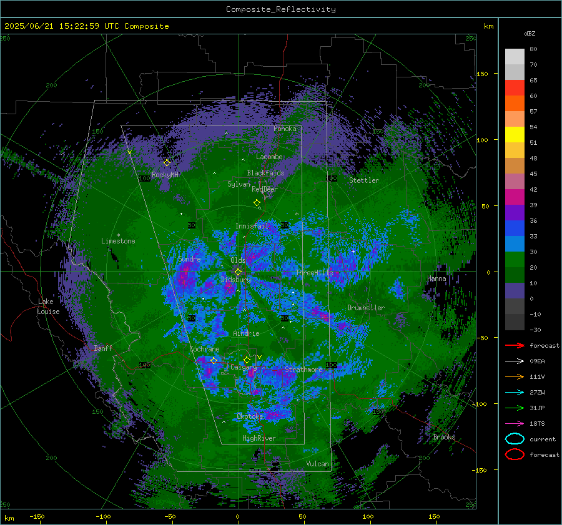Image resolution: width=562 pixels, height=525 pixels.
Task: Click the cyan 27ZW arrow in legend
Action: (x=515, y=393)
